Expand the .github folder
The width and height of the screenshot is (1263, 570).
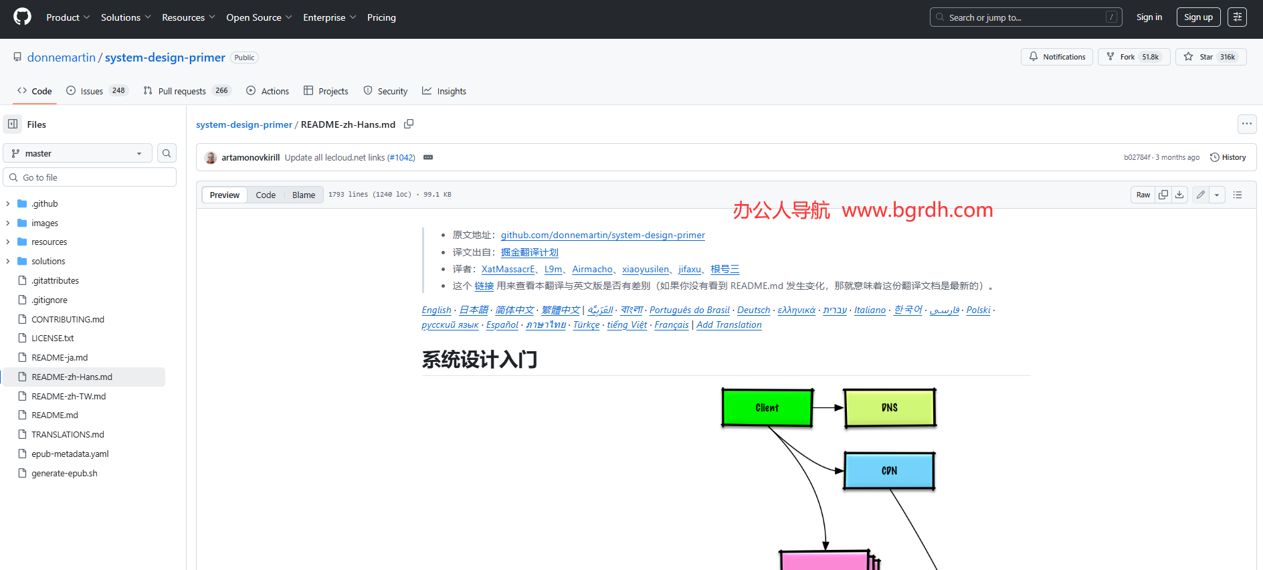[x=8, y=203]
